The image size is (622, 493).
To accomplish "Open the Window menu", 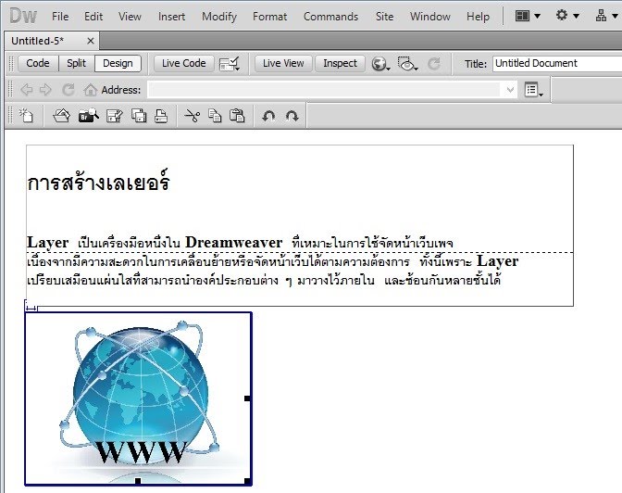I will point(430,17).
